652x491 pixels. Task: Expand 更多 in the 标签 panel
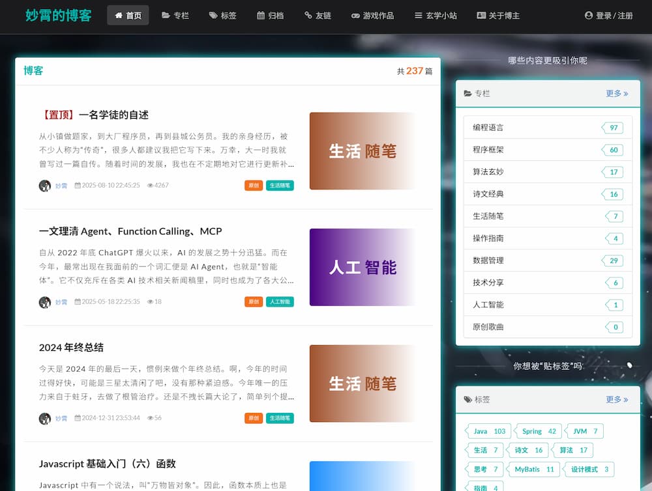tap(617, 399)
